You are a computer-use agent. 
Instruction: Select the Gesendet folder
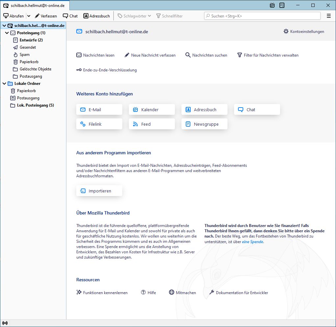(28, 47)
